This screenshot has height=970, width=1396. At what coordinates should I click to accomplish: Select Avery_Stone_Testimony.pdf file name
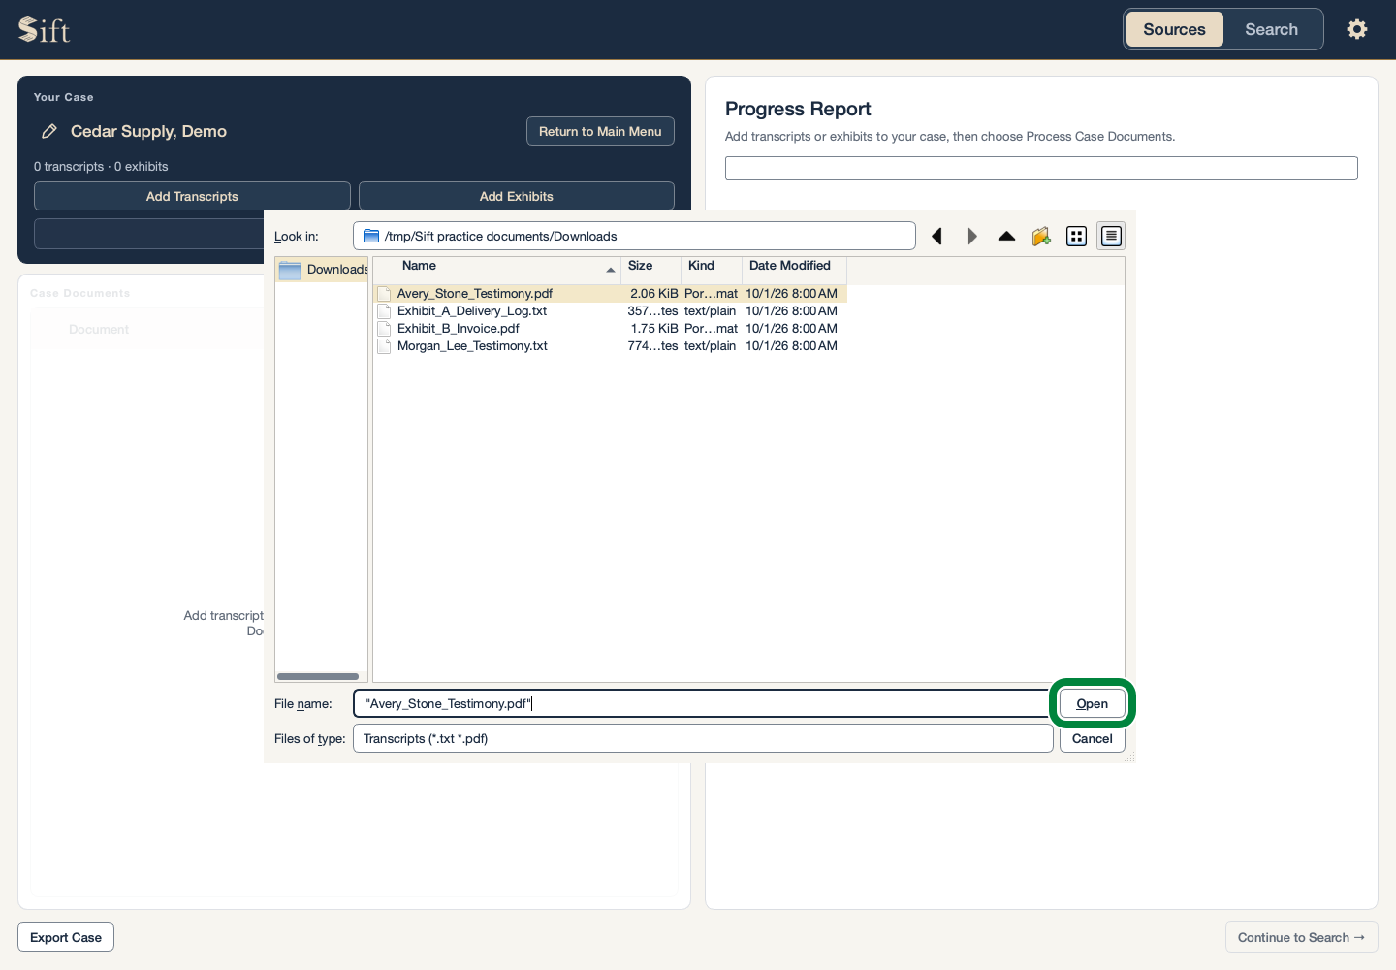point(475,294)
